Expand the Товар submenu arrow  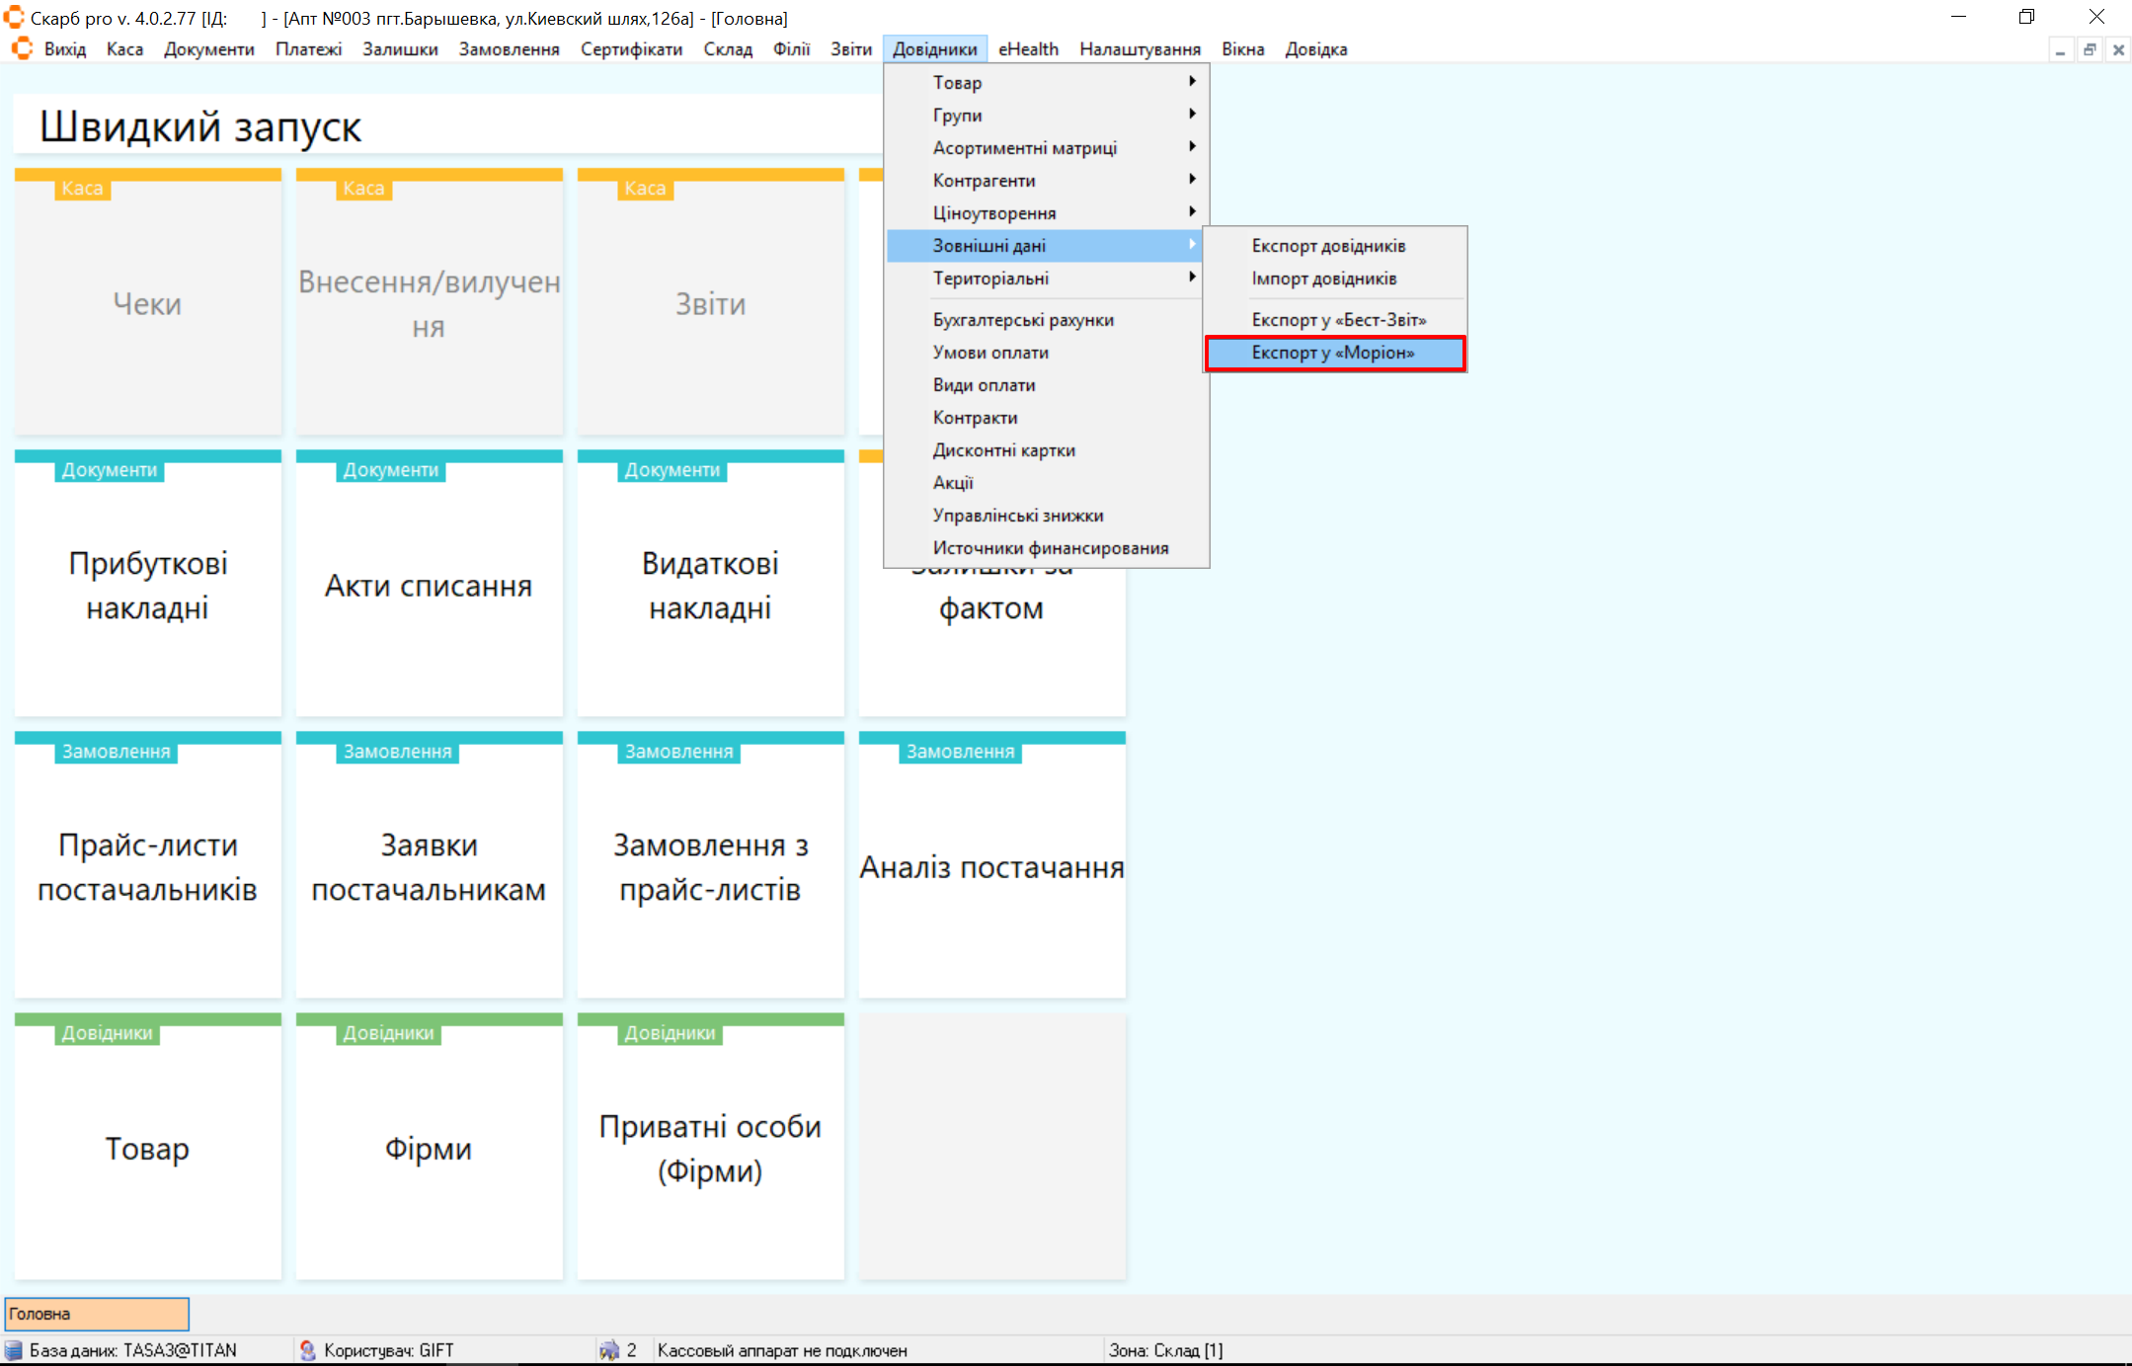pos(1192,82)
